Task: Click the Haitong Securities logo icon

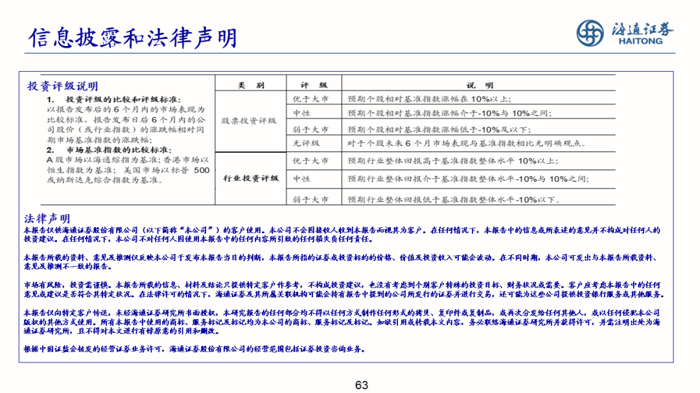Action: pyautogui.click(x=590, y=33)
